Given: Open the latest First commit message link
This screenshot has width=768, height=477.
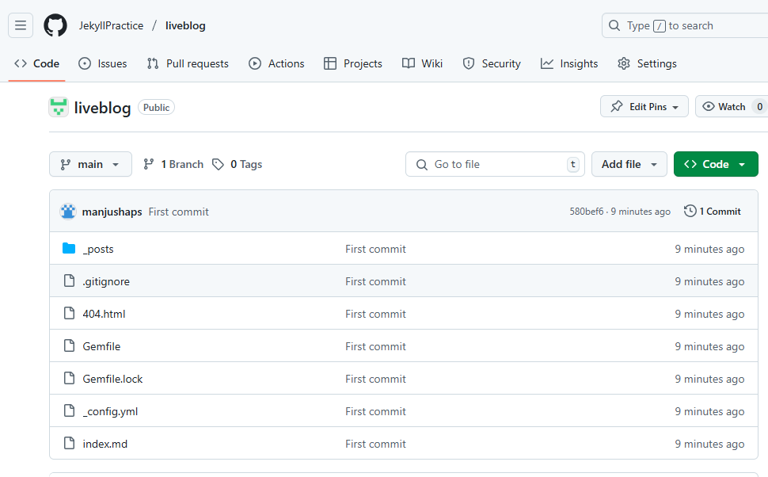Looking at the screenshot, I should pos(179,212).
